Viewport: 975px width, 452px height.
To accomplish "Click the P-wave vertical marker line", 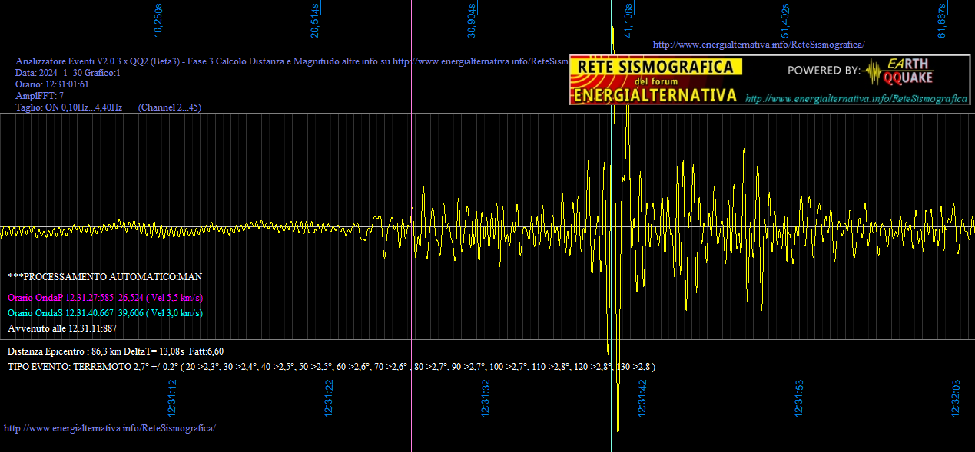I will pos(412,226).
